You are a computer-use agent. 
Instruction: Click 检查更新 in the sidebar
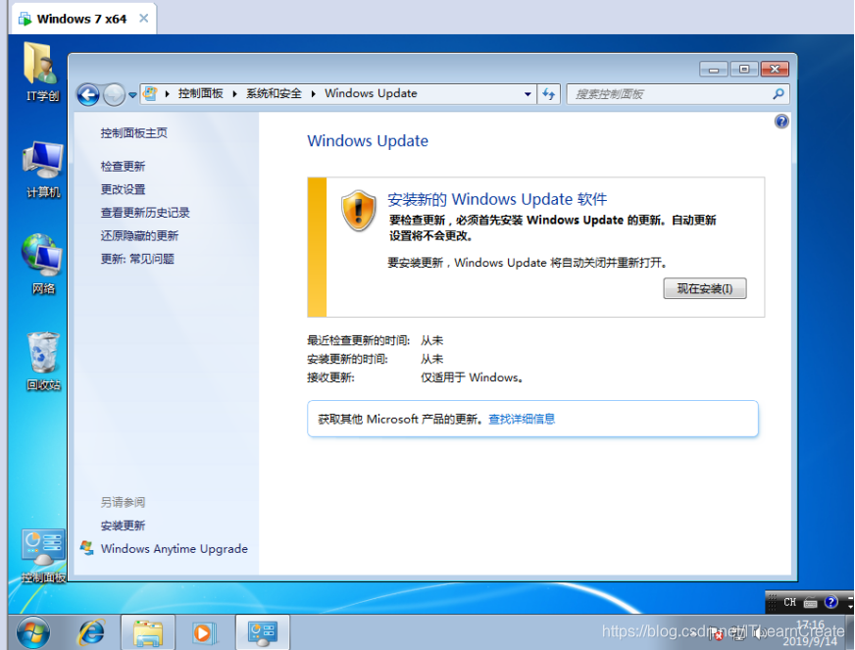[123, 167]
